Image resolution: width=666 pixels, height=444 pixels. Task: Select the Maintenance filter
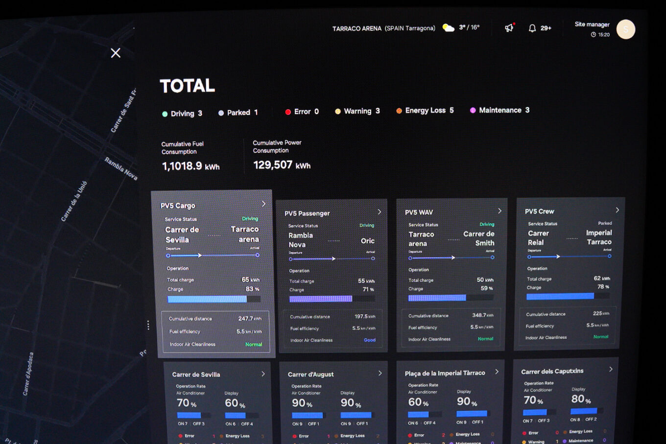point(500,110)
